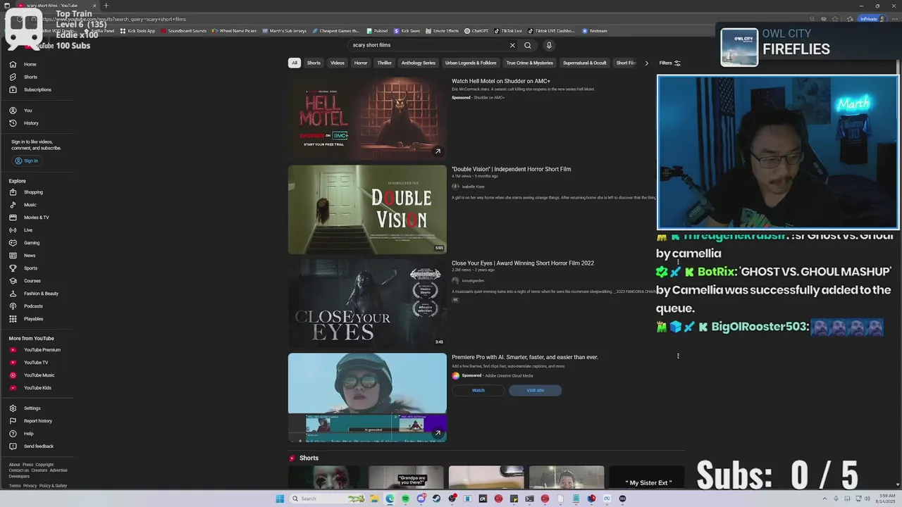Click Watch button on Premiere Pro ad

pyautogui.click(x=478, y=390)
